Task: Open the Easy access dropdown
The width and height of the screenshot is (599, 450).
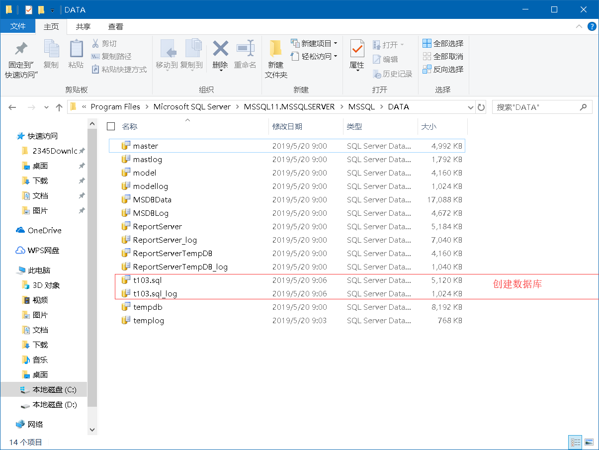Action: click(314, 56)
